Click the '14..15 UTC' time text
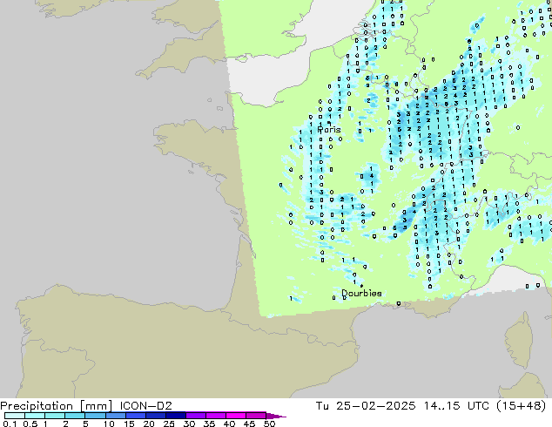 point(456,406)
